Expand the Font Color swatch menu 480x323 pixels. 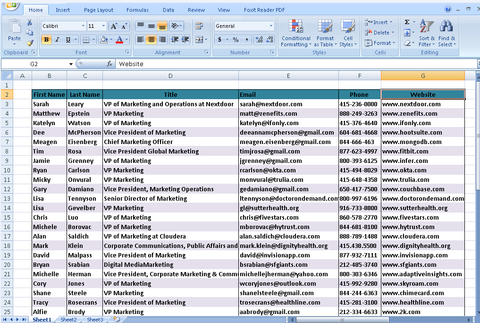126,39
